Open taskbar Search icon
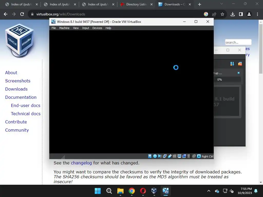Viewport: 263px width, 197px height. coord(109,191)
